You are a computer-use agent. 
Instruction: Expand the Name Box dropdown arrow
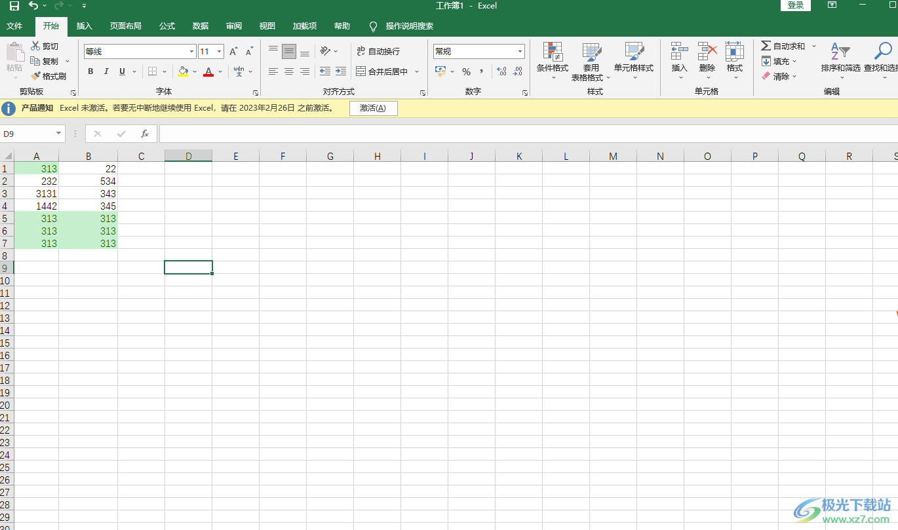point(58,134)
